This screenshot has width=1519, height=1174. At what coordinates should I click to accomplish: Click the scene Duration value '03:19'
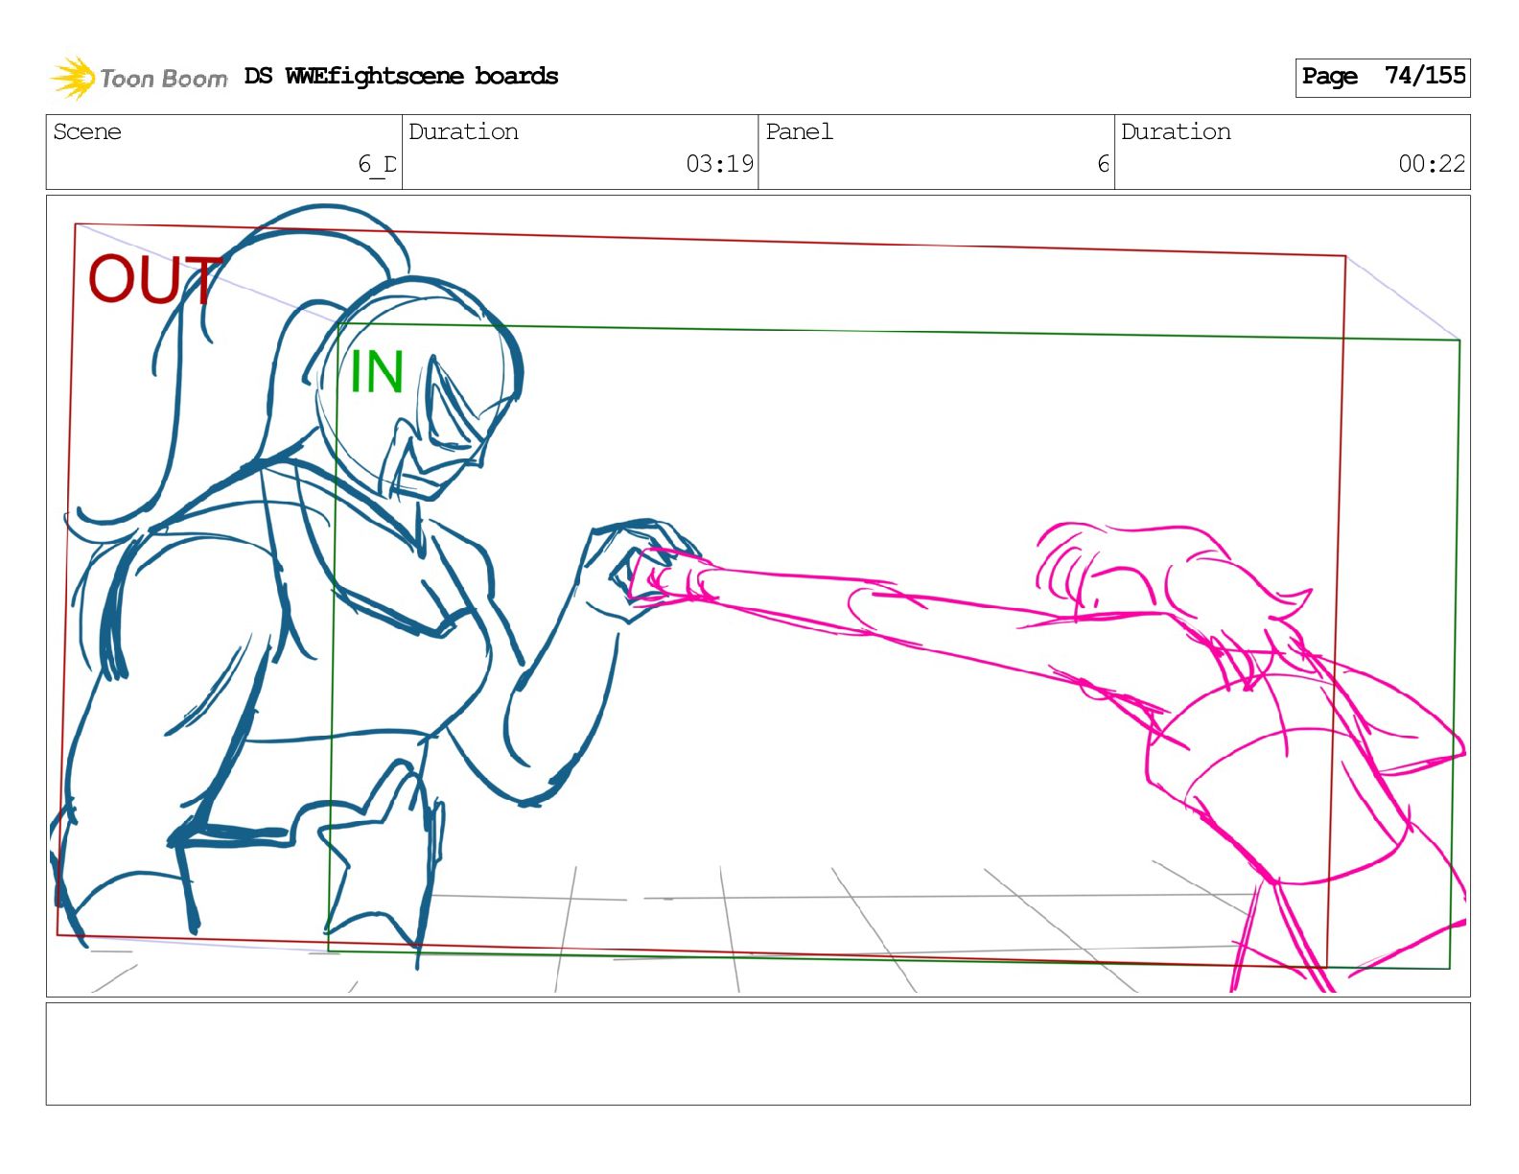(719, 164)
